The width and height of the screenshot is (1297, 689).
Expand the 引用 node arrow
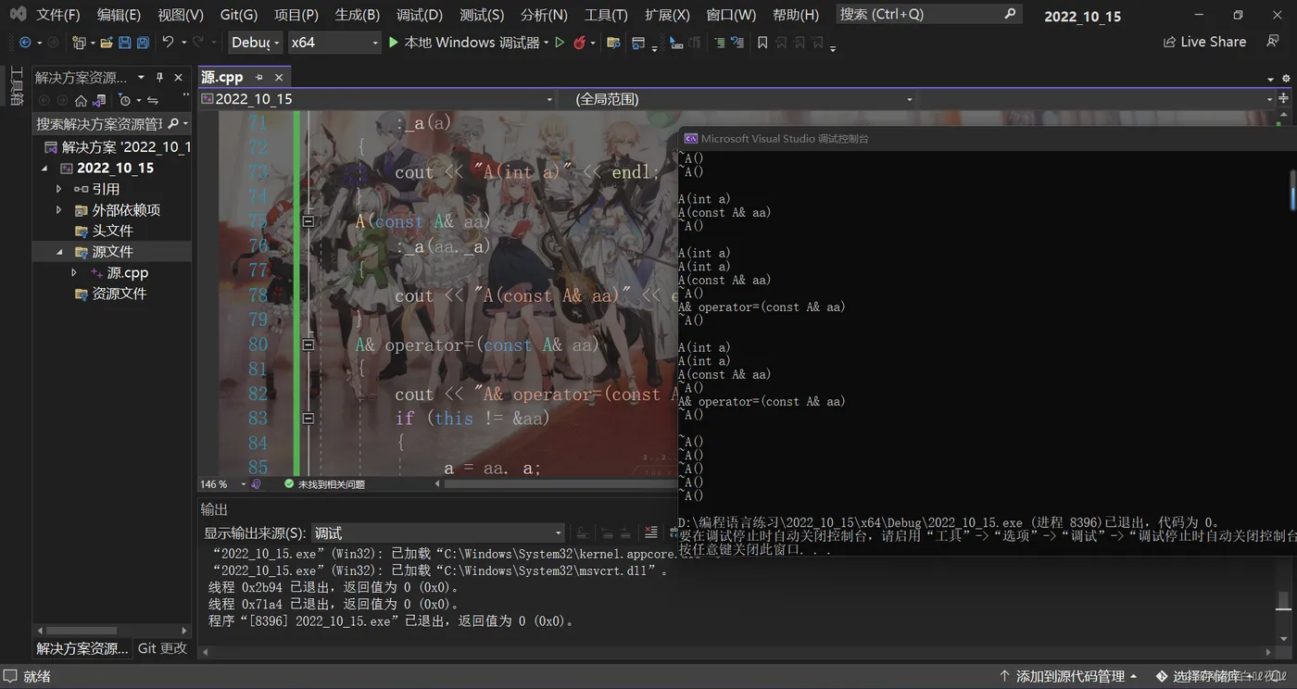59,189
